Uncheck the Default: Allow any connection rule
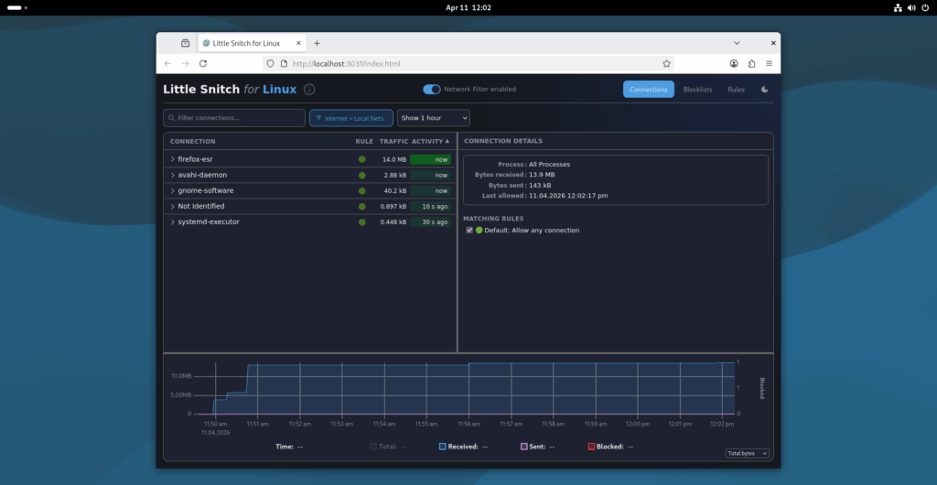Viewport: 937px width, 485px height. point(469,230)
